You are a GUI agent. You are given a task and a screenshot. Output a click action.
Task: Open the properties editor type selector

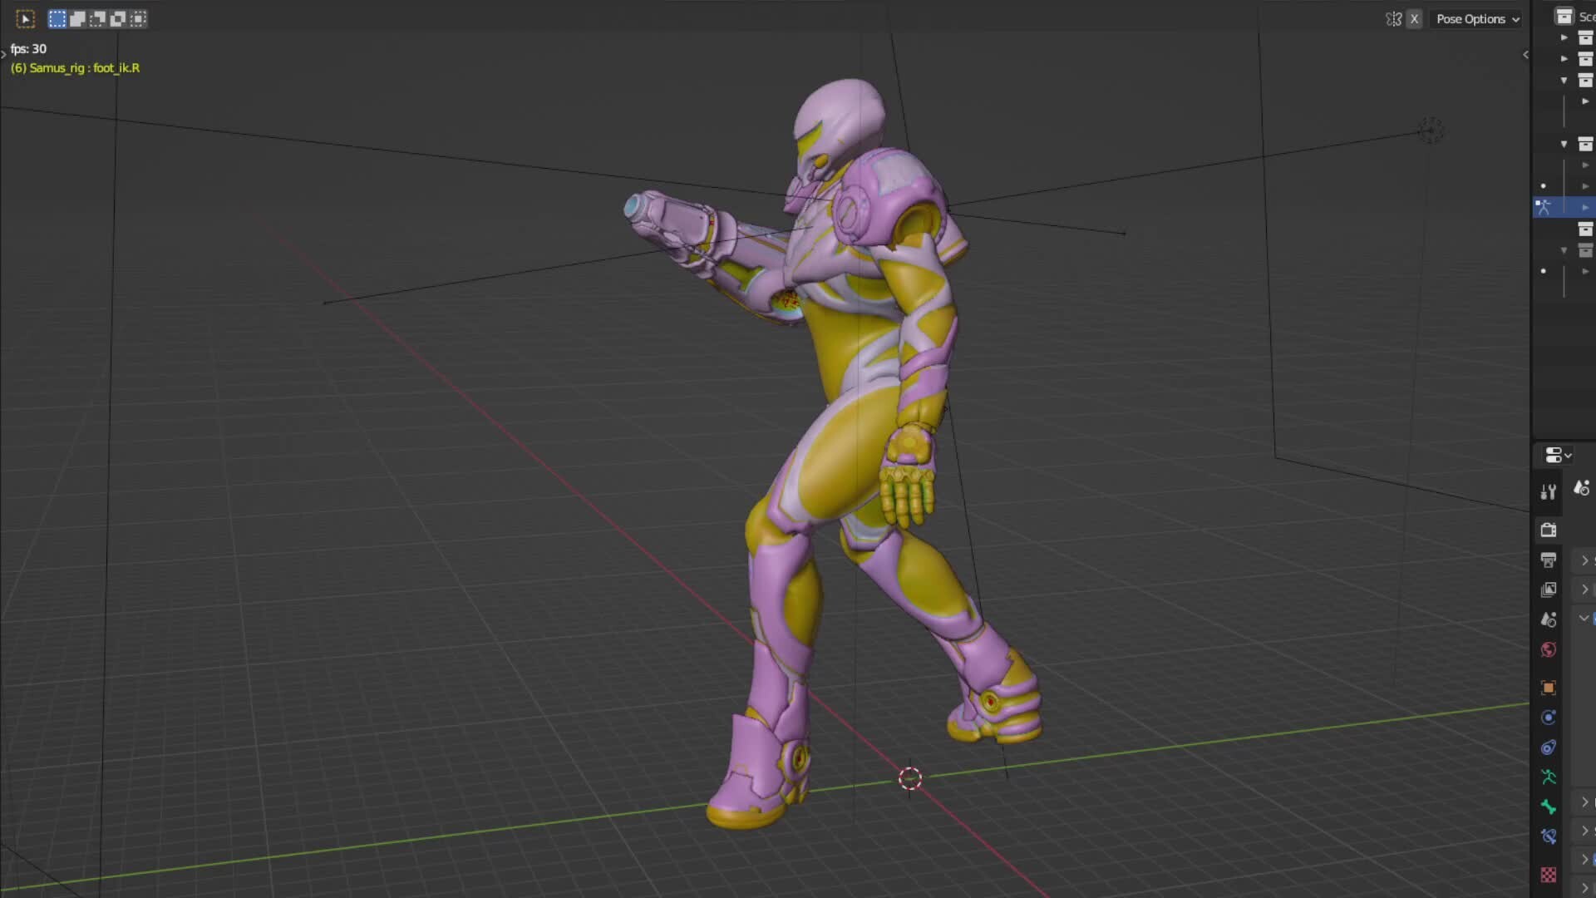coord(1554,456)
